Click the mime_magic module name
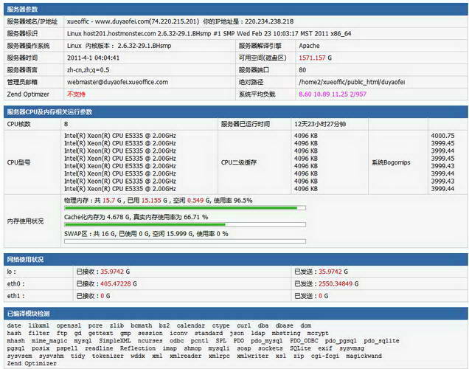This screenshot has height=369, width=469. click(49, 340)
